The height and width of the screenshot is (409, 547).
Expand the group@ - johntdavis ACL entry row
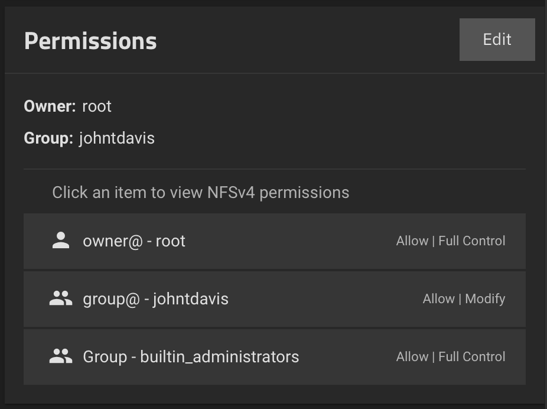[x=275, y=299]
